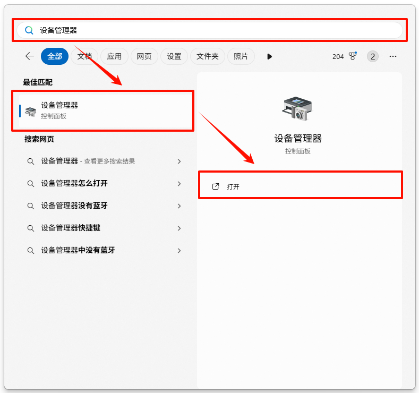Click the magnifier icon in search box
Screen dimensions: 419x393
[29, 30]
